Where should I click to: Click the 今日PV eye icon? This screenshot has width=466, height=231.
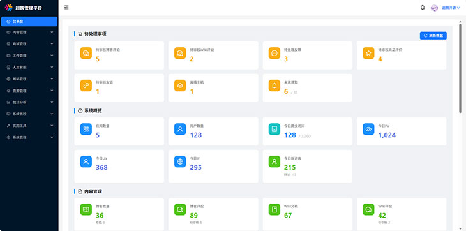(368, 129)
